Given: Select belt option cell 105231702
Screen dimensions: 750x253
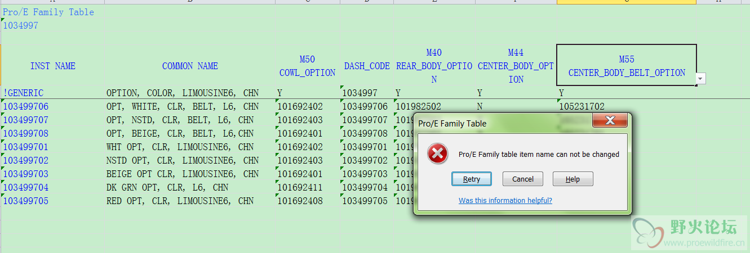Looking at the screenshot, I should point(627,106).
